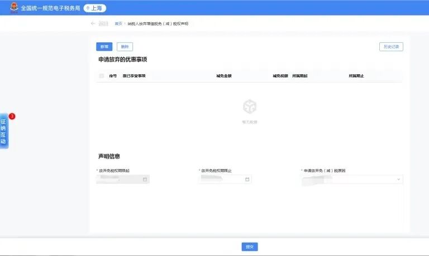Go back via 返回 link
The width and height of the screenshot is (429, 256).
[x=103, y=24]
